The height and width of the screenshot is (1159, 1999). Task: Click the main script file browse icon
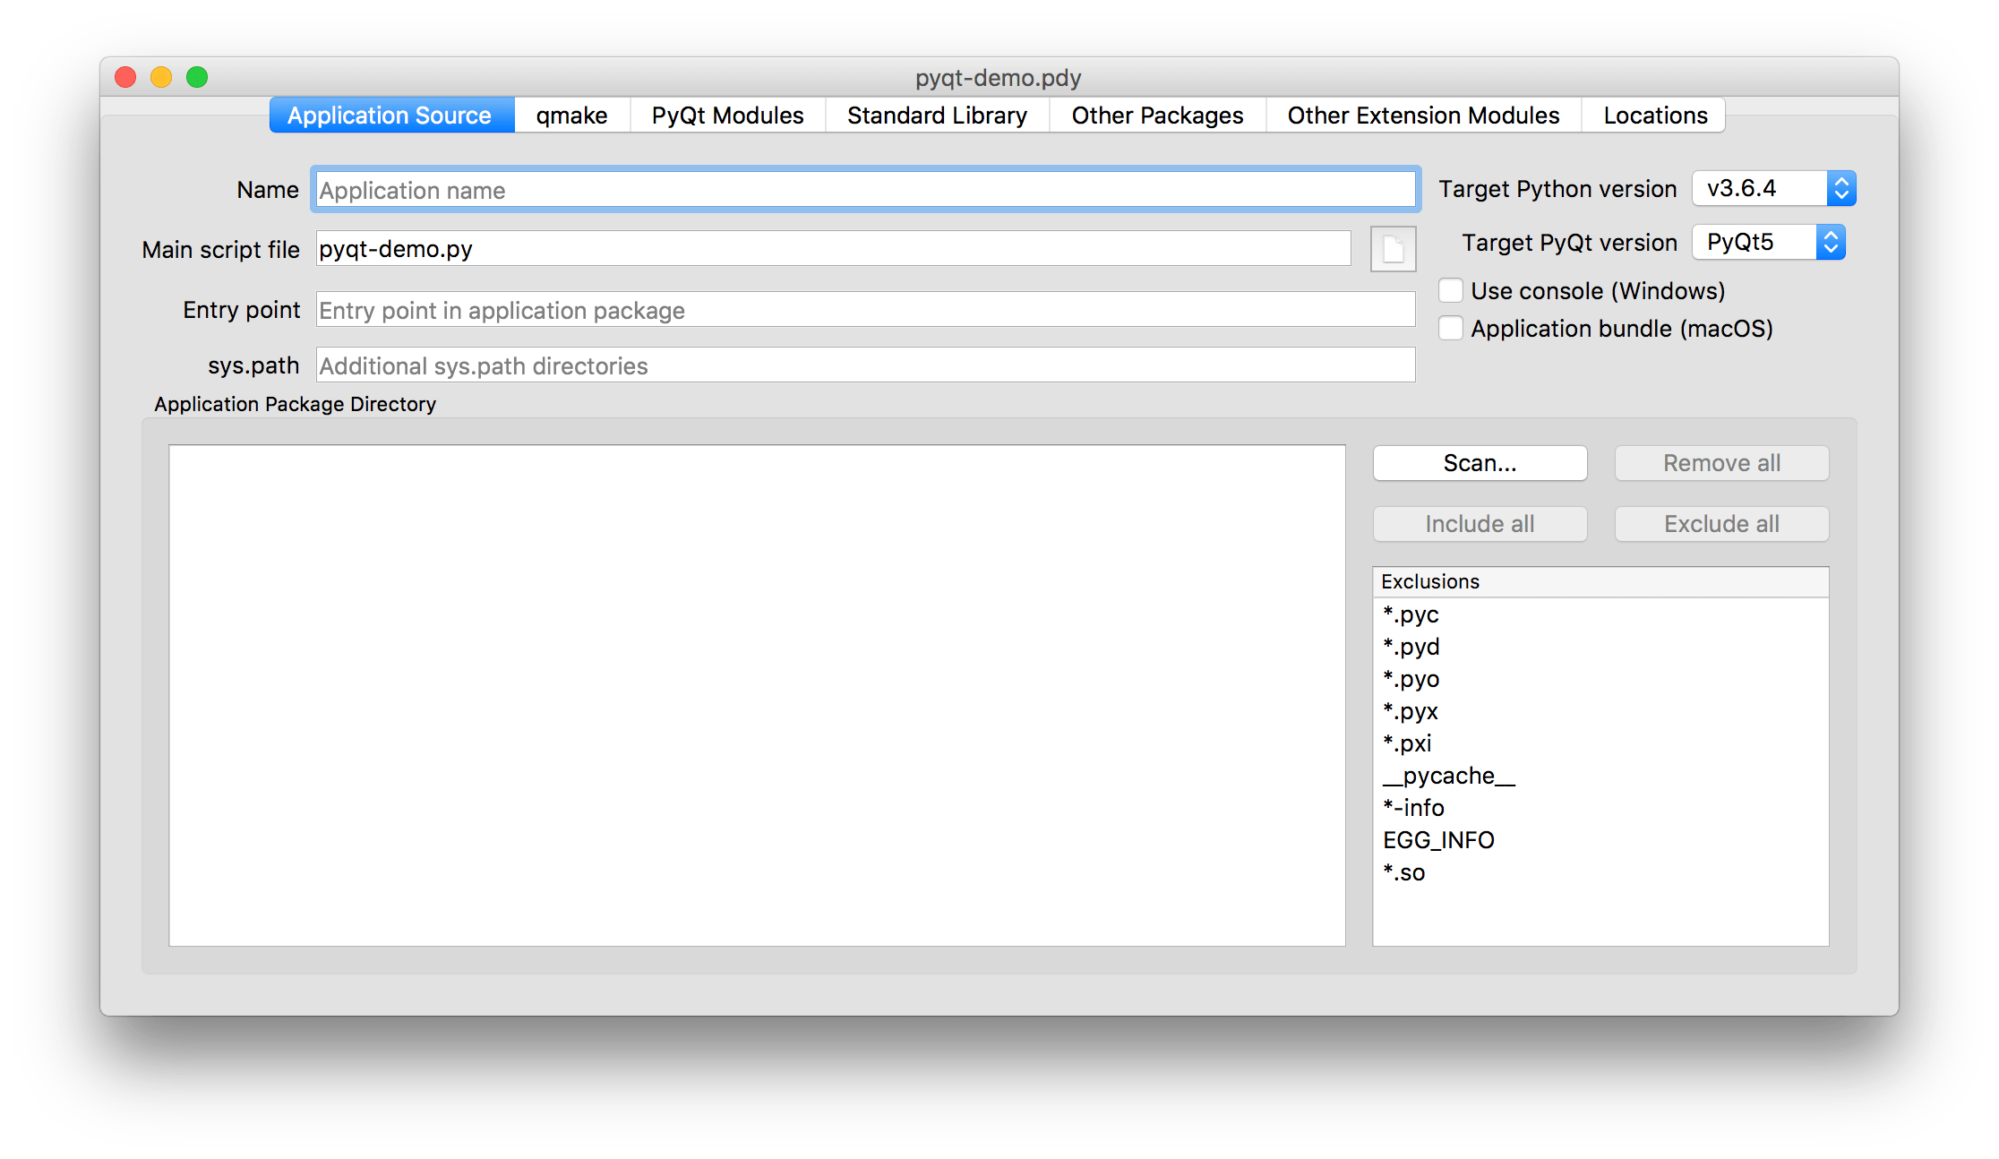pos(1393,249)
